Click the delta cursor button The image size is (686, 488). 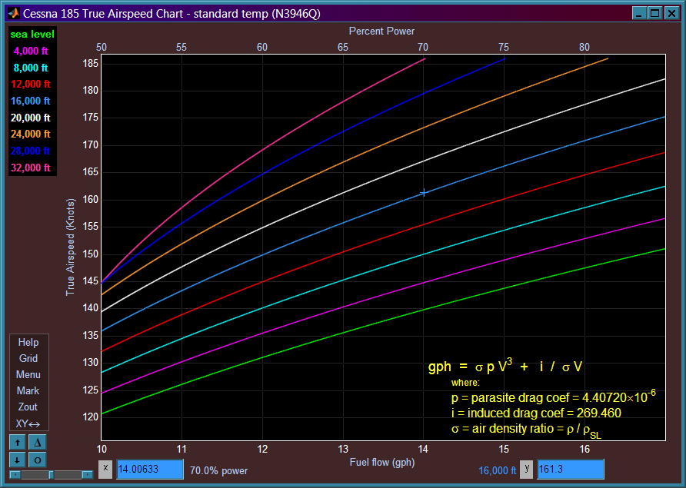(x=38, y=443)
